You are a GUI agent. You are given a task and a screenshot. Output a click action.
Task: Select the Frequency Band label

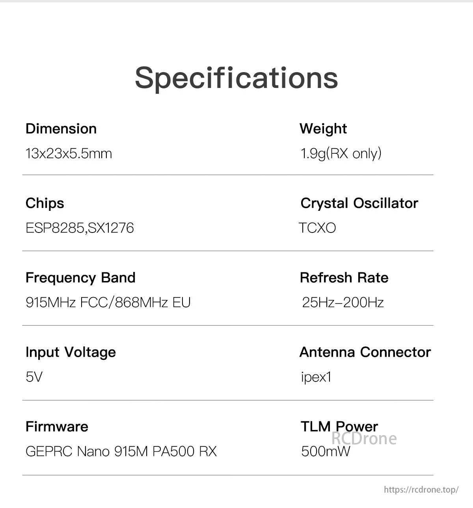pyautogui.click(x=80, y=278)
